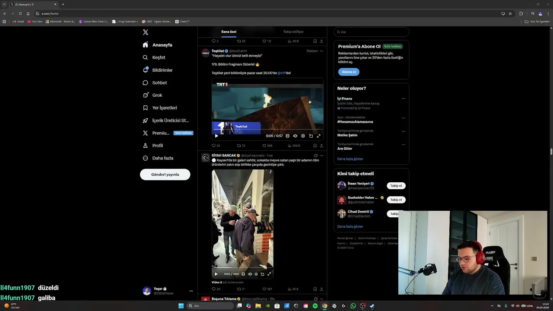
Task: Seek along the SİYAH SANCAK video progress bar
Action: (x=242, y=268)
